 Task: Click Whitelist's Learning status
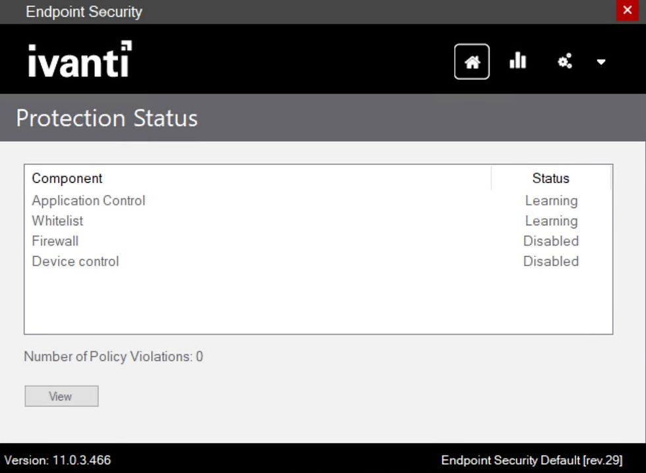[551, 221]
